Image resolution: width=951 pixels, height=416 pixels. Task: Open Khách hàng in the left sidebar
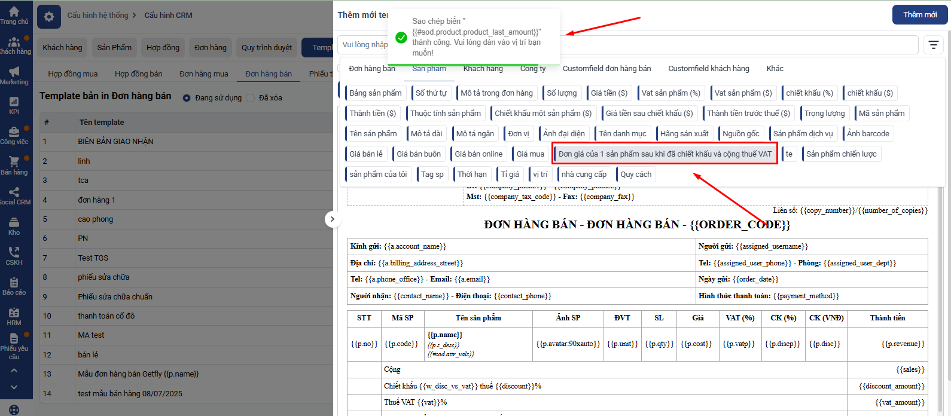[14, 45]
